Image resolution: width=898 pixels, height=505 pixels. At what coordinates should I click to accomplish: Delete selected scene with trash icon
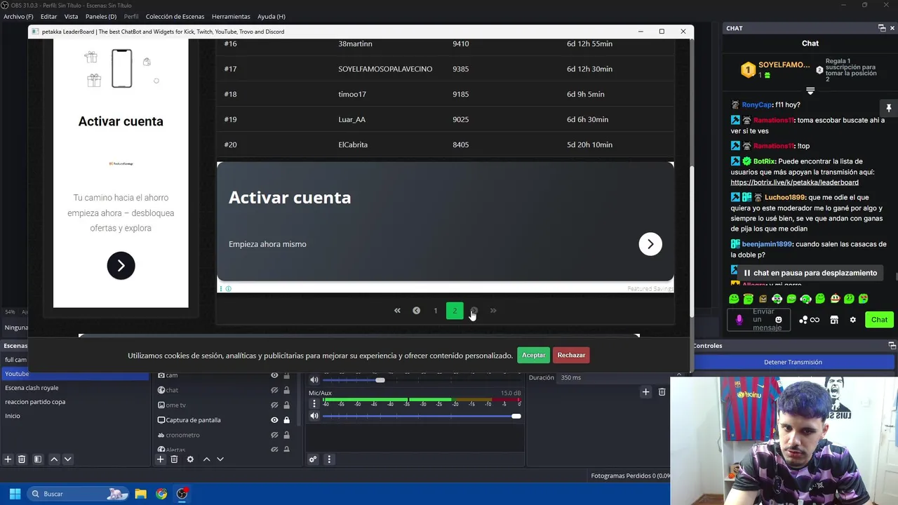(22, 459)
